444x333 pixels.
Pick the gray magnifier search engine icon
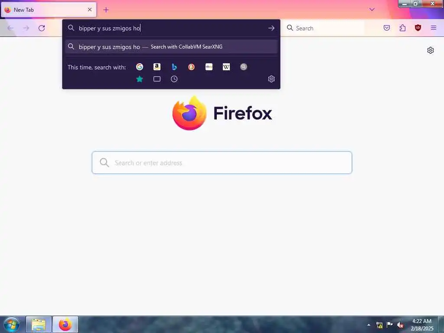coord(244,67)
